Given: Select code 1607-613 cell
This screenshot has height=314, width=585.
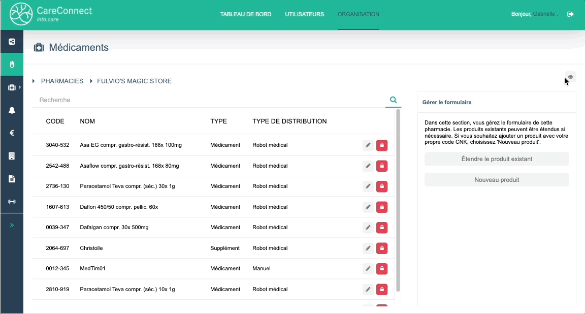Looking at the screenshot, I should point(57,207).
